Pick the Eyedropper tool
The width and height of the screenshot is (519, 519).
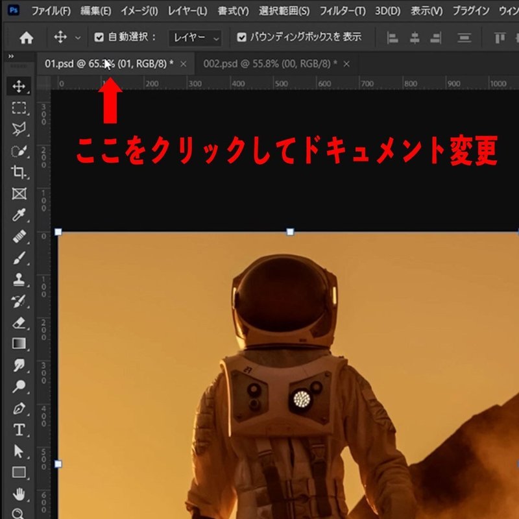19,215
